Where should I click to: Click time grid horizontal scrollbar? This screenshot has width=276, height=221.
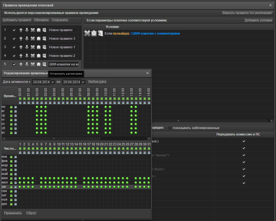click(x=54, y=139)
